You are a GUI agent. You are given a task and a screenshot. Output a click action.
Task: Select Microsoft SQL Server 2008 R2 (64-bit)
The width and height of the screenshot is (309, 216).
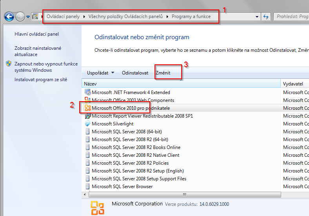[x=130, y=140]
